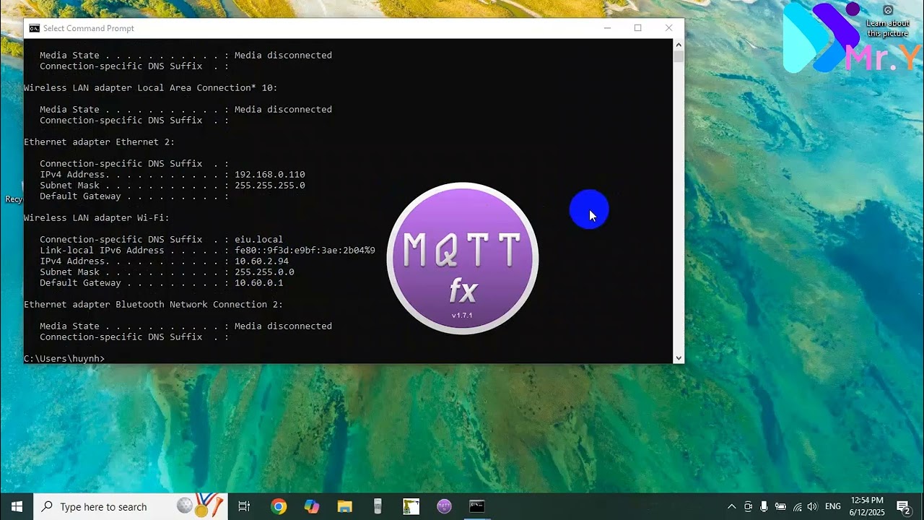Screen dimensions: 924x520
Task: Click the MQTT fx v1.7.1 splash logo
Action: [x=463, y=259]
